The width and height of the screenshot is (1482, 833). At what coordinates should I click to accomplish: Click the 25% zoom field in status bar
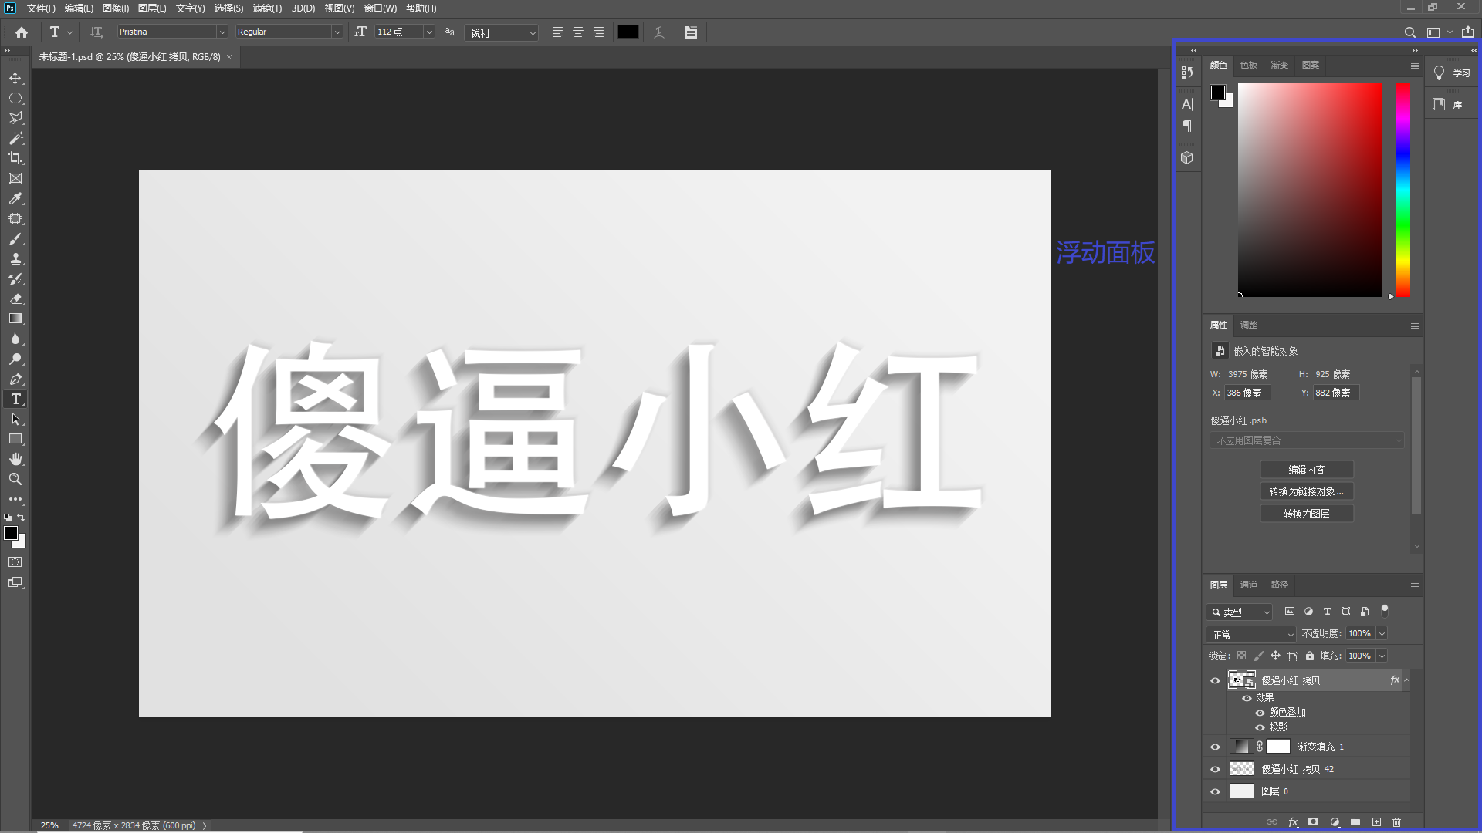[49, 825]
